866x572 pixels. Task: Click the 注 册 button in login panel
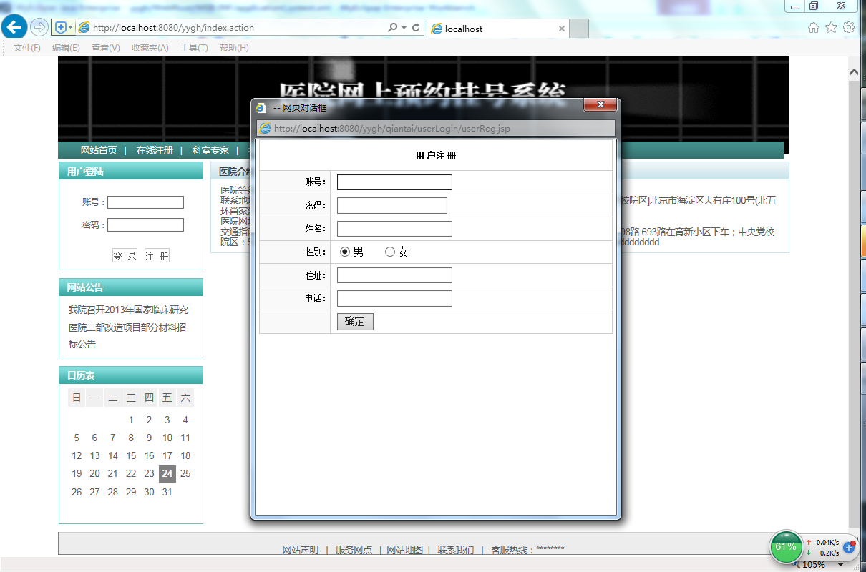(157, 256)
